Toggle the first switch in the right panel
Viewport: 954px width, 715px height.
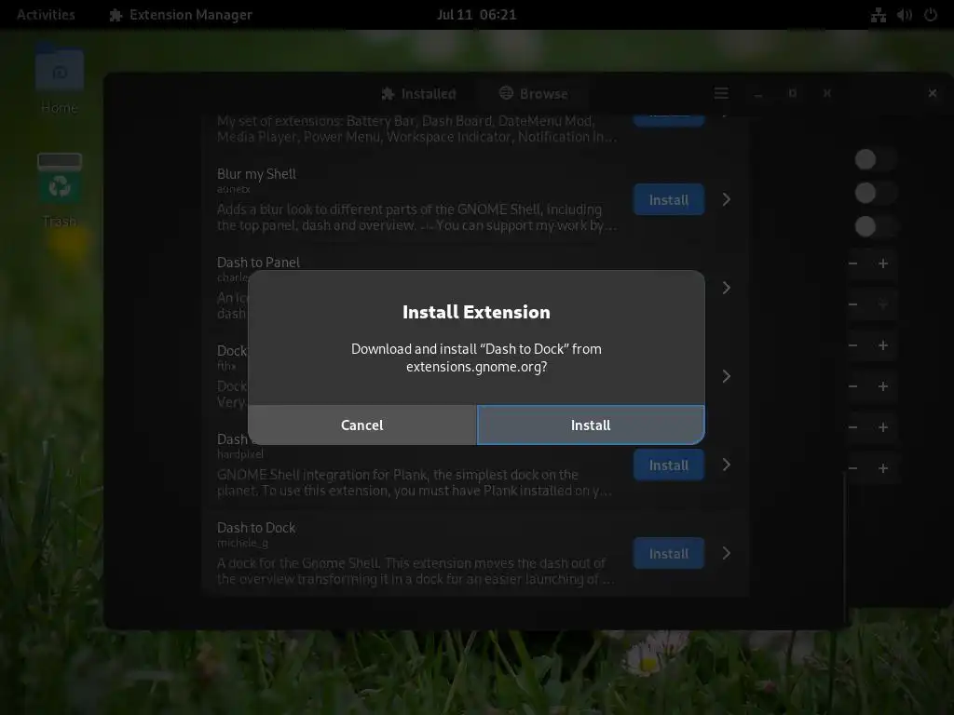point(875,160)
